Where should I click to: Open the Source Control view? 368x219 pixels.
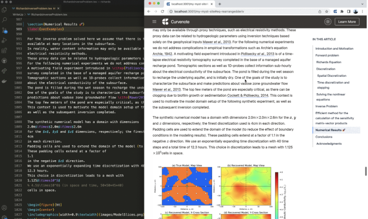[x=4, y=30]
